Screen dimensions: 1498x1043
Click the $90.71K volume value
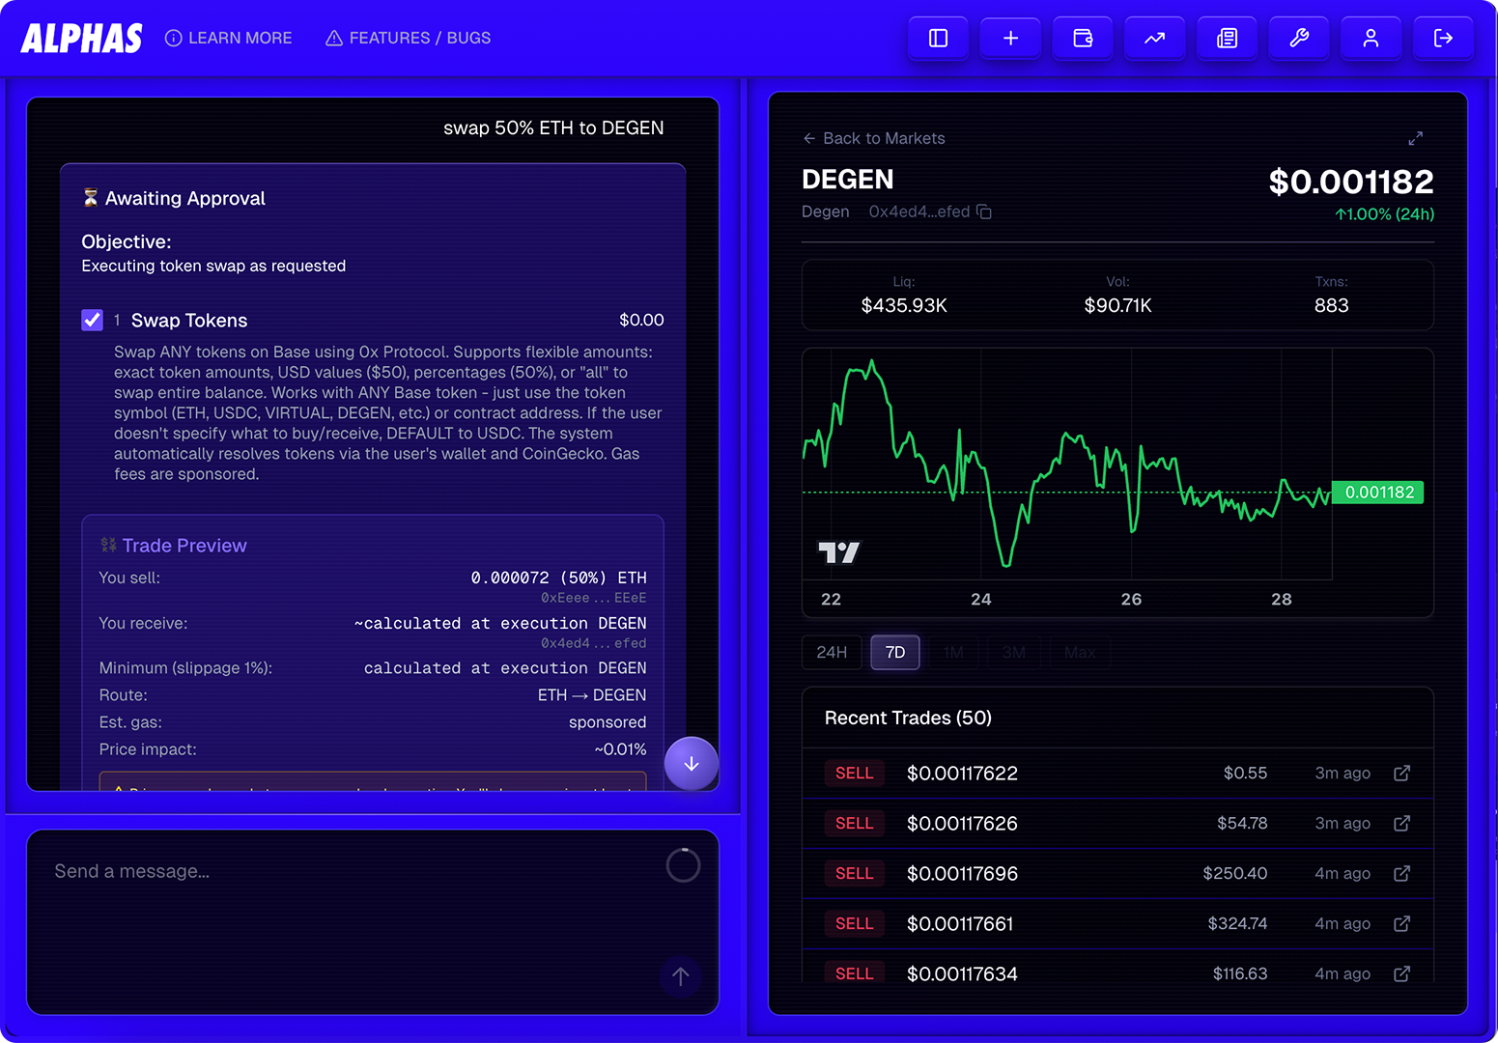pyautogui.click(x=1117, y=305)
